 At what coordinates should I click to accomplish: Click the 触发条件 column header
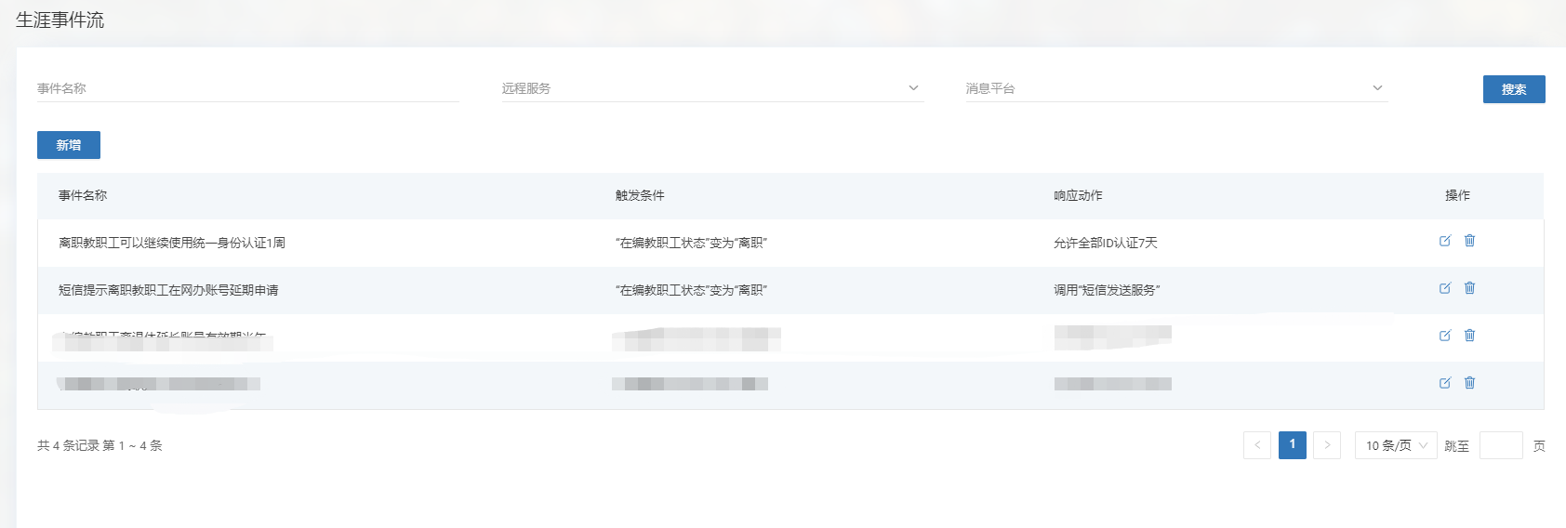tap(640, 195)
